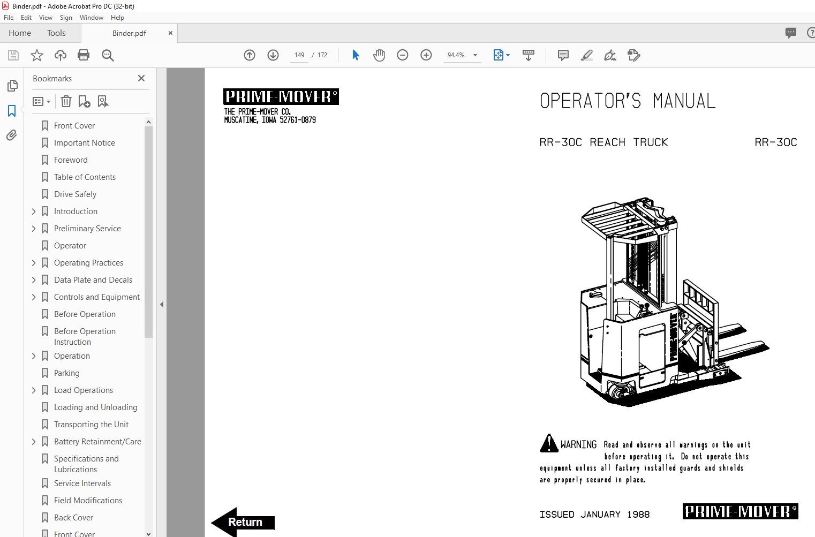
Task: Expand the Load Operations bookmark
Action: point(34,390)
